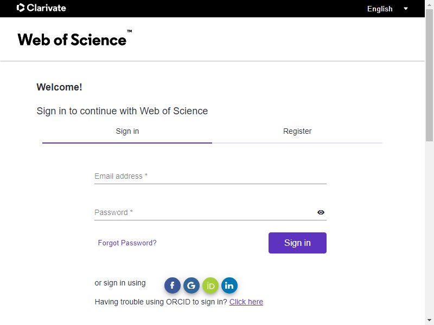Screen dimensions: 434x325
Task: Sign in with the ORCID iD icon
Action: (x=210, y=285)
